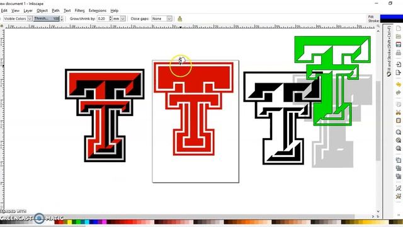Image resolution: width=403 pixels, height=227 pixels.
Task: Click the Zoom to fit page icon
Action: click(x=399, y=149)
